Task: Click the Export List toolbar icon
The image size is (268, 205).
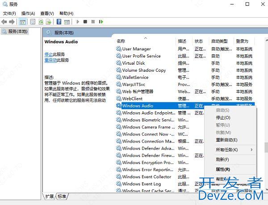Action: click(x=49, y=21)
